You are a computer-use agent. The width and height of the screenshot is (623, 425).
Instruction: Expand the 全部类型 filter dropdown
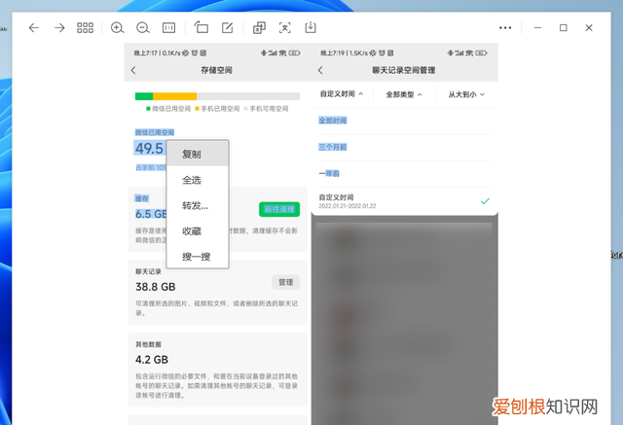(404, 94)
